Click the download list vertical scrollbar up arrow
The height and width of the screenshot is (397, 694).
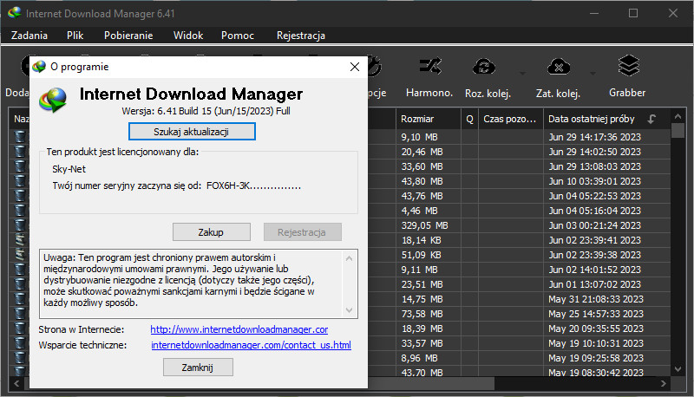click(x=678, y=117)
